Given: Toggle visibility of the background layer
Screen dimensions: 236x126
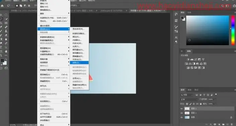Looking at the screenshot, I should coord(181,117).
